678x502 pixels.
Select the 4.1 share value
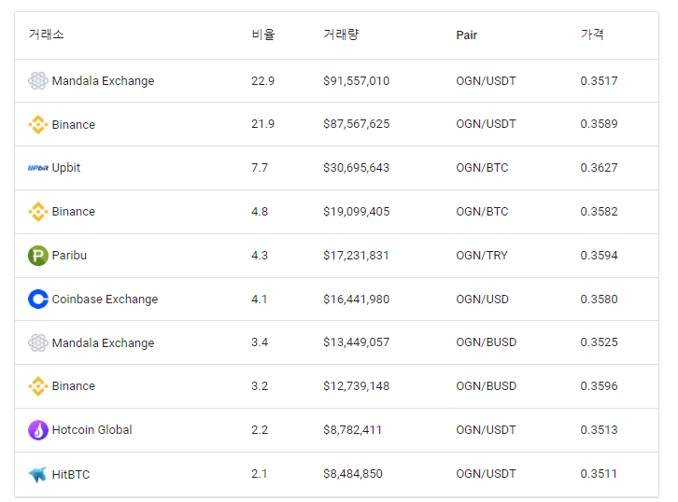(x=260, y=299)
